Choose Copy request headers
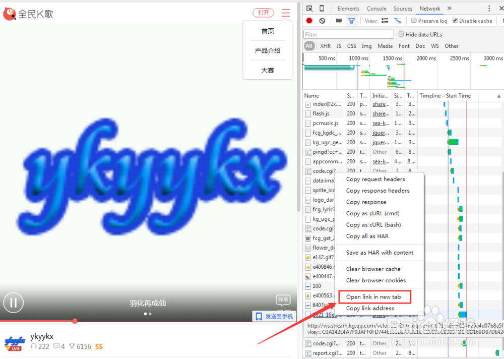Screen dimensions: 504x359 [375, 179]
